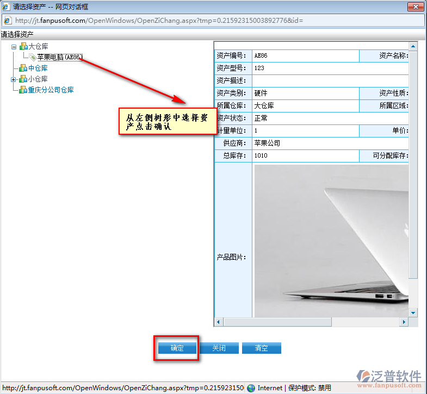
Task: Expand the 小仓库 tree node
Action: click(x=14, y=79)
